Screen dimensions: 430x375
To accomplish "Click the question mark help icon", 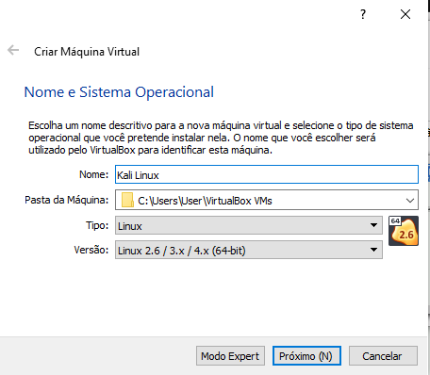I will pyautogui.click(x=363, y=14).
